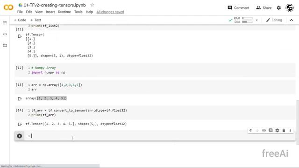Screen dimensions: 299x168
Task: Open the user account avatar
Action: 290,8
